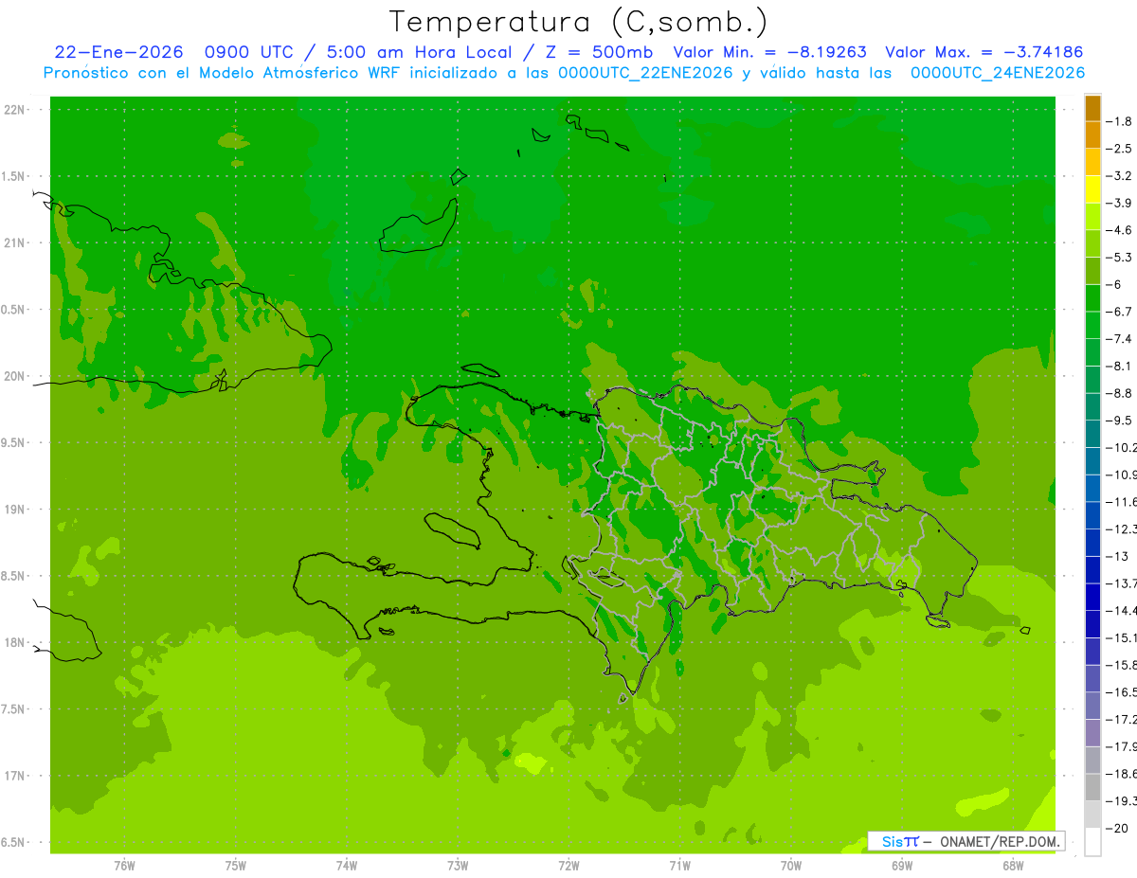Click the "Valor Max. = -3.74186" text
Screen dimensions: 1137x878
point(984,52)
